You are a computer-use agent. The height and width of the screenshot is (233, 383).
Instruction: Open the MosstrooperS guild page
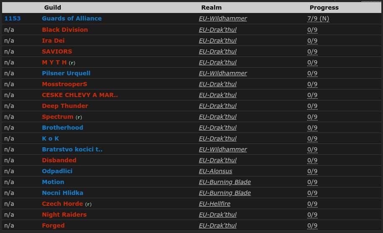pos(65,84)
